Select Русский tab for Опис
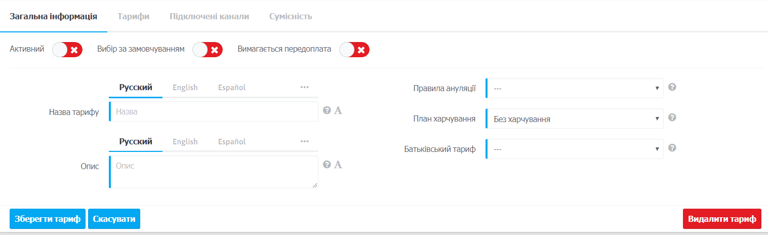Viewport: 768px width, 235px height. [136, 141]
